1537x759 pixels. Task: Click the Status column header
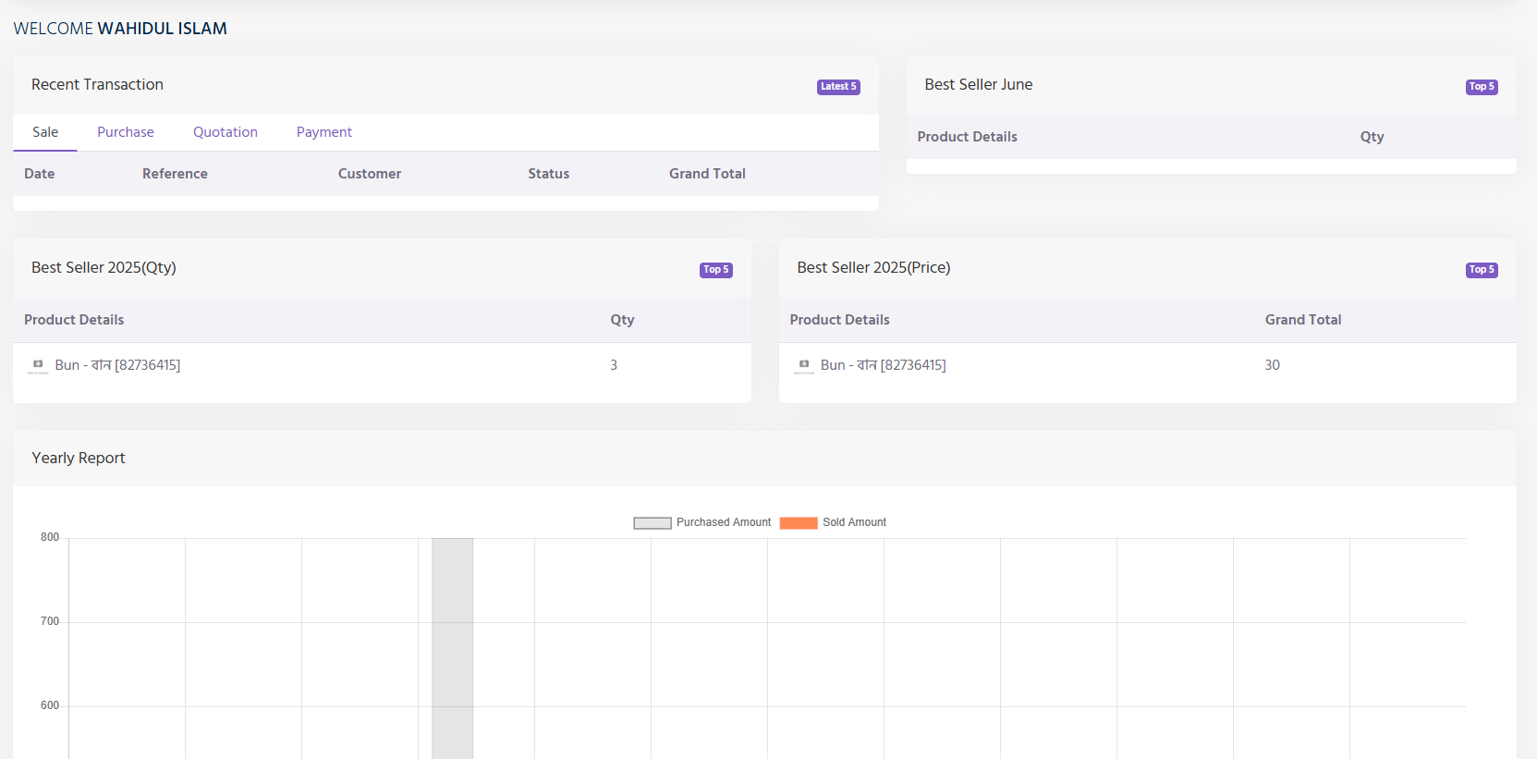pyautogui.click(x=548, y=174)
